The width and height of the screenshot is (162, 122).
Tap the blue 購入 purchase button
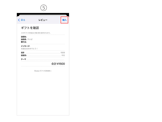tap(64, 20)
